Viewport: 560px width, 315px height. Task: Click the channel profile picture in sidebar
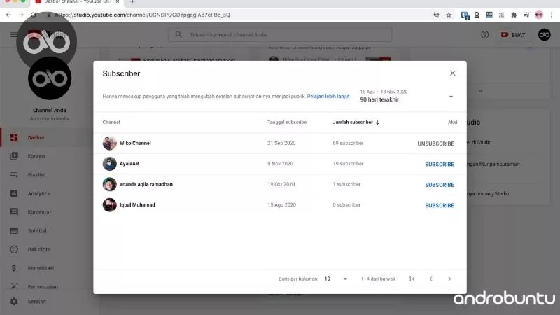(x=50, y=78)
